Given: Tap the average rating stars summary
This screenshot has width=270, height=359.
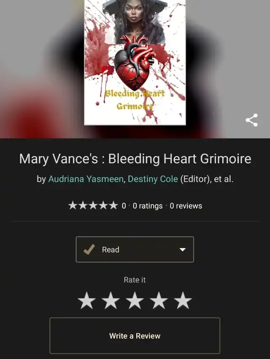Looking at the screenshot, I should click(93, 205).
